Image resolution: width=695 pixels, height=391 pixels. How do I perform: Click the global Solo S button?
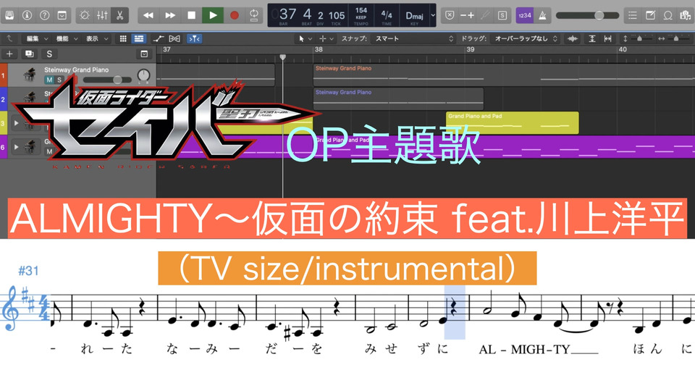tap(49, 54)
